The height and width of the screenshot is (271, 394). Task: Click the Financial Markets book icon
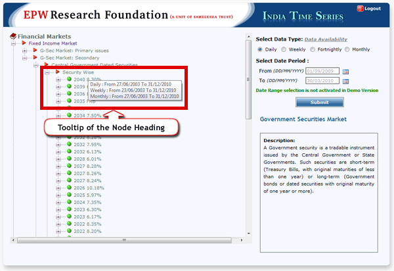click(14, 36)
